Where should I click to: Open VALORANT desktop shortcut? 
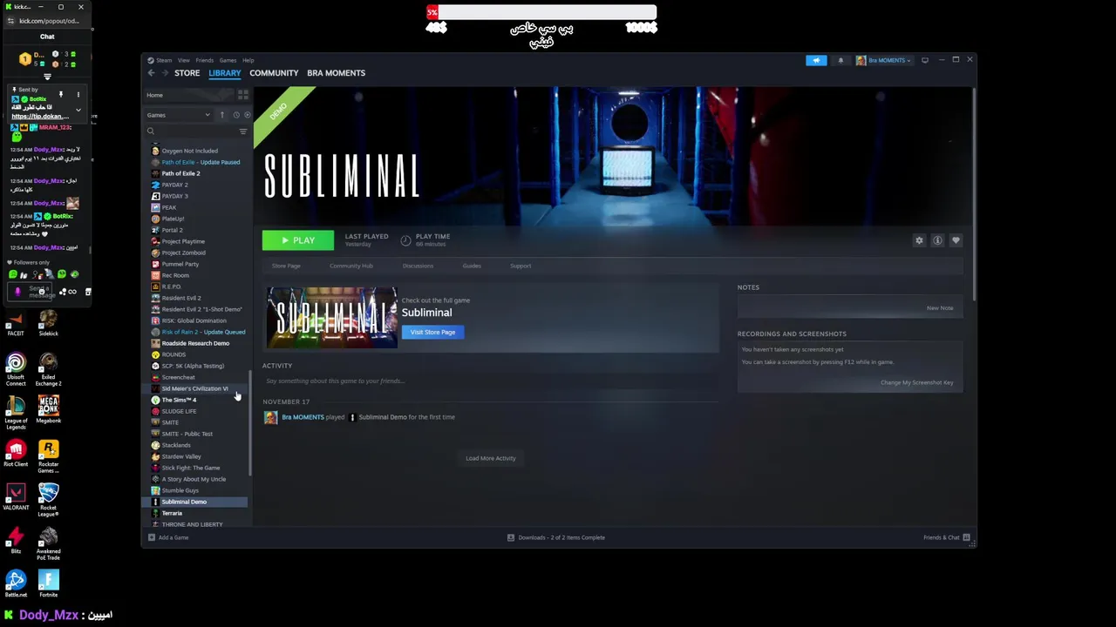pyautogui.click(x=16, y=496)
